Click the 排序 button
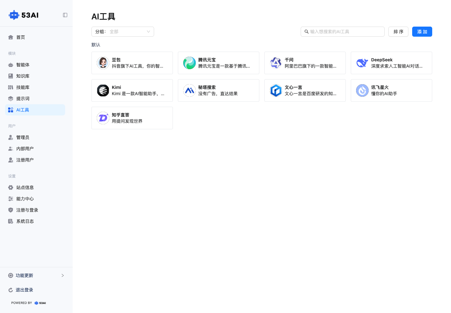 pyautogui.click(x=398, y=32)
